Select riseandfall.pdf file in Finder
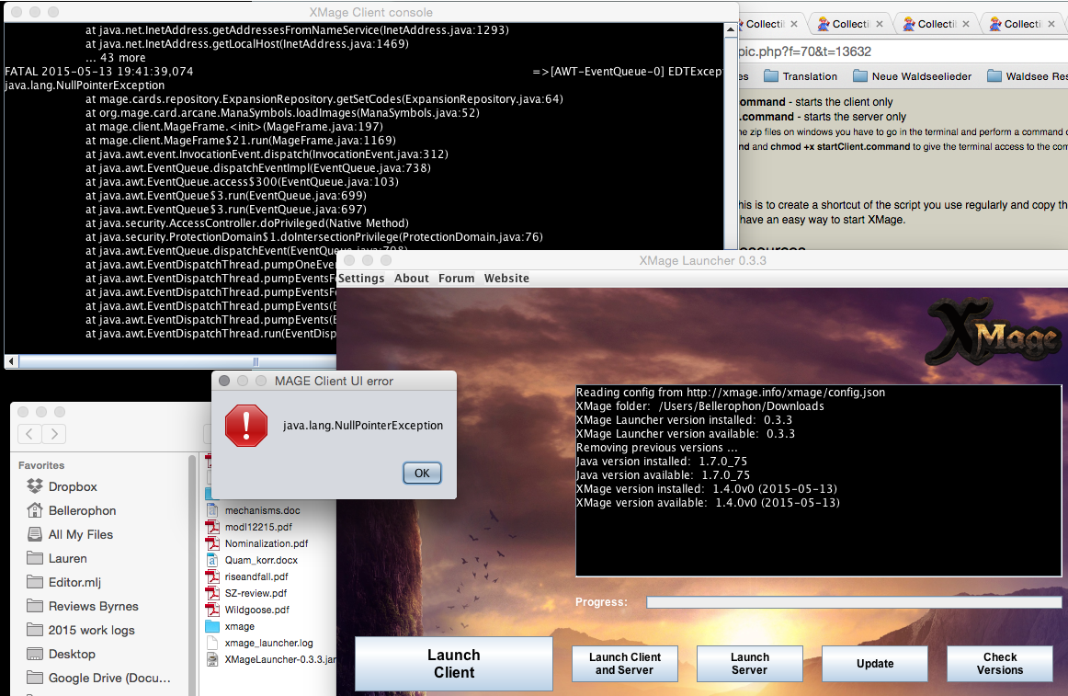 [247, 576]
